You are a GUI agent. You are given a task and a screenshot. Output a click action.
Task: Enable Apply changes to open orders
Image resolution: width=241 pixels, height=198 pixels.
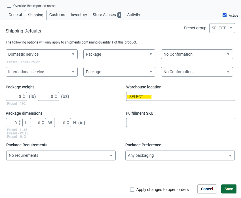point(132,190)
